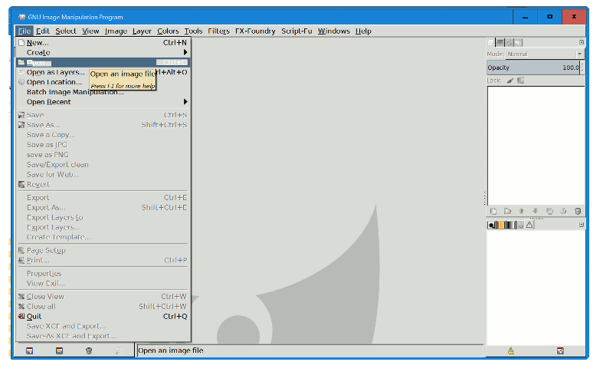The height and width of the screenshot is (375, 613).
Task: Open the Windows menu
Action: coord(333,31)
